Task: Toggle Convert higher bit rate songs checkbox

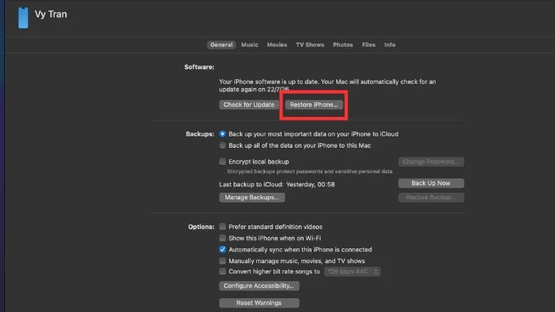Action: [222, 271]
